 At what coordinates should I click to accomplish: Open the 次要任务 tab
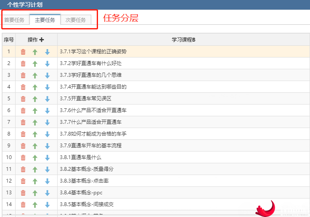pyautogui.click(x=76, y=20)
